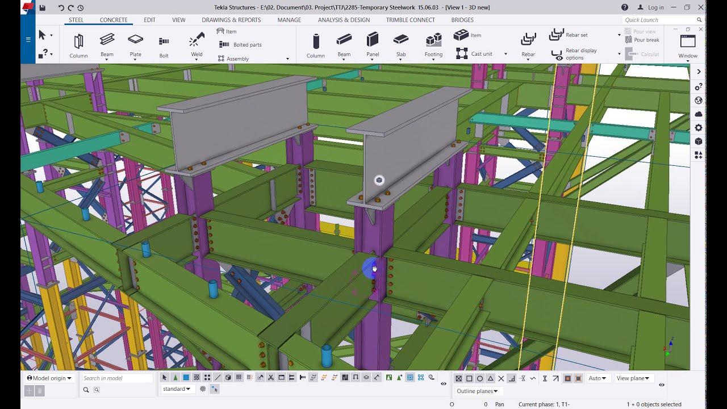Screen dimensions: 727x409
Task: Expand the Assembly dropdown arrow
Action: [x=287, y=59]
